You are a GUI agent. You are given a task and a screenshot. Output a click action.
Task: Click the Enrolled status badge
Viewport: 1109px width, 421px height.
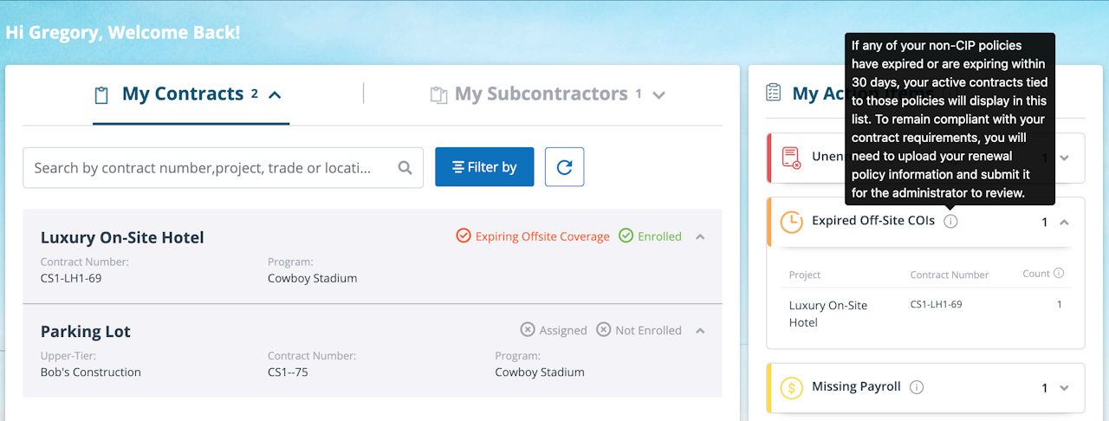650,236
